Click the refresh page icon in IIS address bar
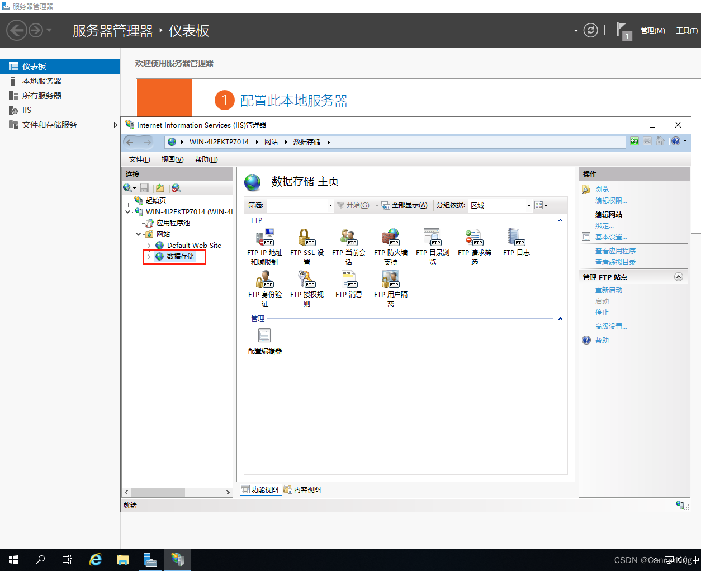This screenshot has height=571, width=701. [634, 141]
